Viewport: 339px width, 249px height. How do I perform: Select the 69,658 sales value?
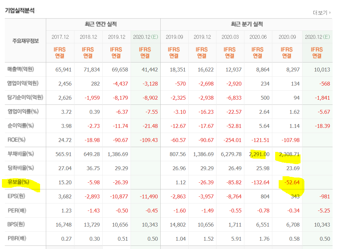tap(120, 70)
